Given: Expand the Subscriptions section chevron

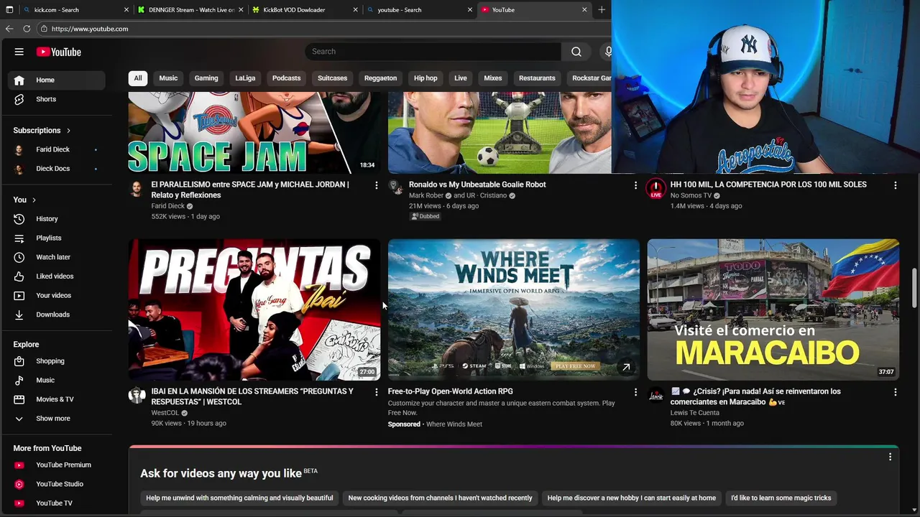Looking at the screenshot, I should click(x=69, y=131).
